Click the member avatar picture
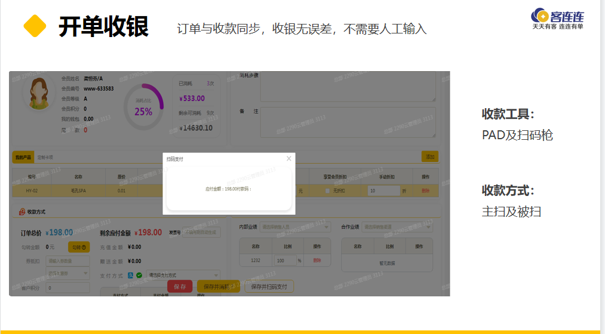 [x=39, y=93]
